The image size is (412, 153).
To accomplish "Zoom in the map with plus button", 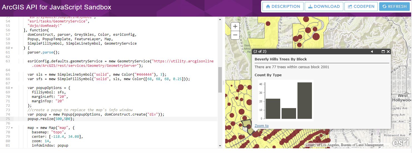I will coord(235,27).
